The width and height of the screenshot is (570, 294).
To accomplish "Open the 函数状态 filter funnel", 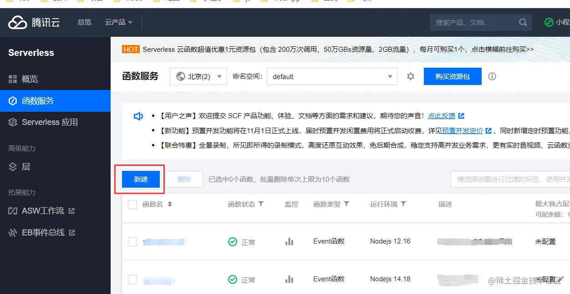I will point(261,204).
